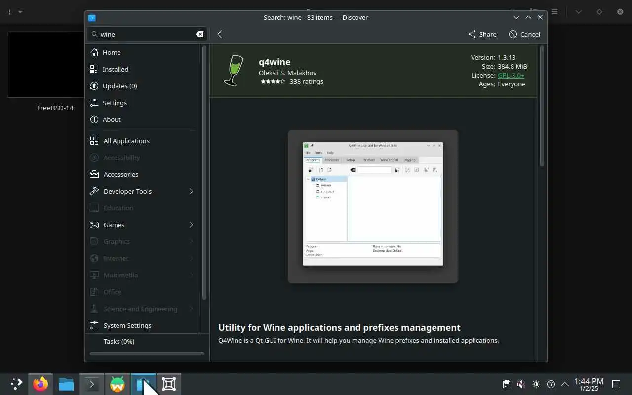
Task: Click the q4wine star rating
Action: [273, 82]
